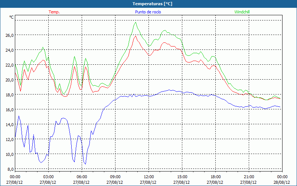Click the 24,0 y-axis value
This screenshot has width=297, height=186.
pyautogui.click(x=10, y=50)
